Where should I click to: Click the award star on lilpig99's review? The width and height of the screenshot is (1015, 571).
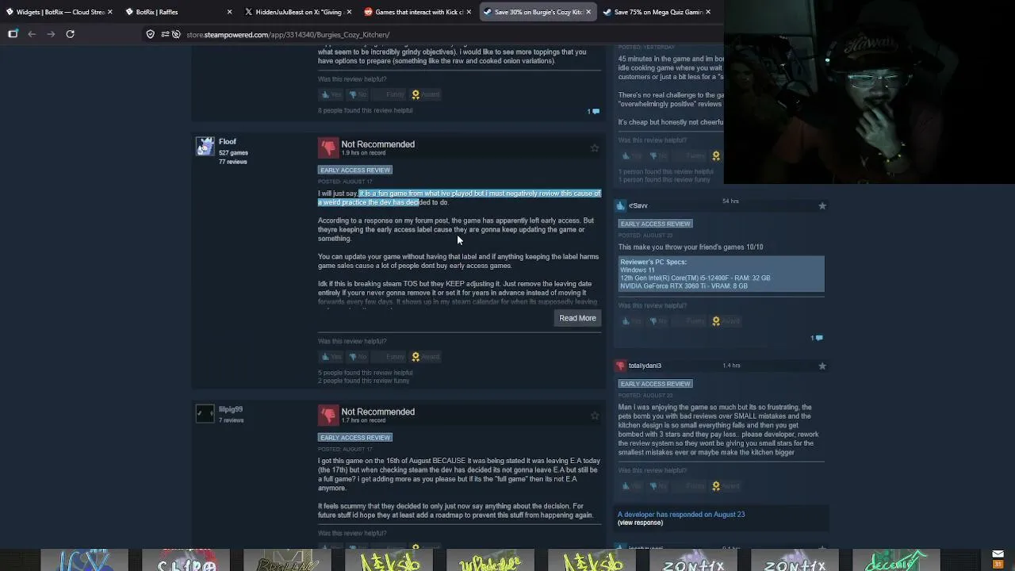tap(595, 415)
